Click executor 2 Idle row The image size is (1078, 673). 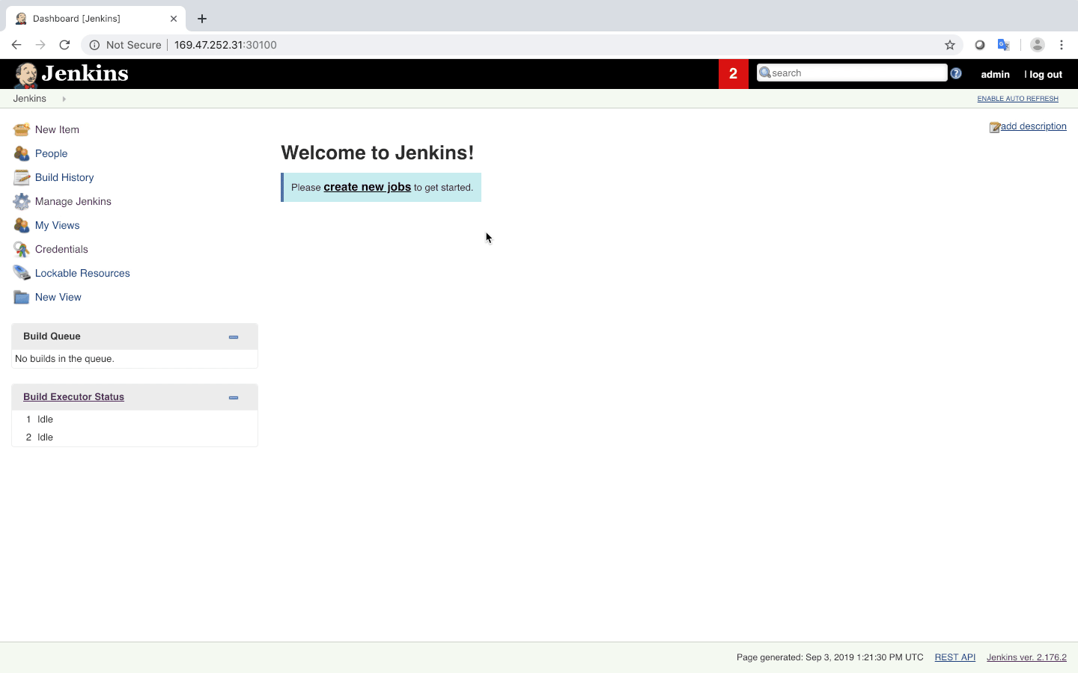click(x=135, y=437)
